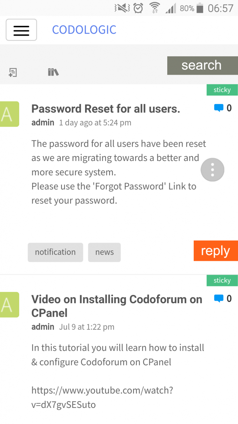Click the search button
Screen dimensions: 238x424
pyautogui.click(x=202, y=65)
